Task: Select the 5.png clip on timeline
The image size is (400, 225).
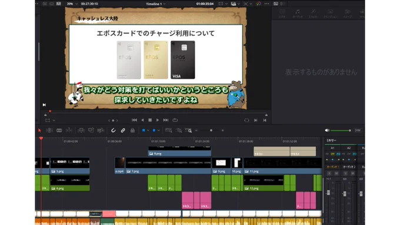Action: (x=70, y=166)
